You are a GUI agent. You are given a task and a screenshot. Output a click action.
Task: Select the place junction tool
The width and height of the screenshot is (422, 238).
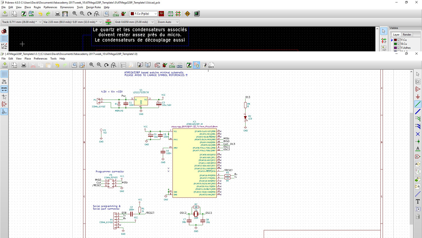[x=418, y=142]
